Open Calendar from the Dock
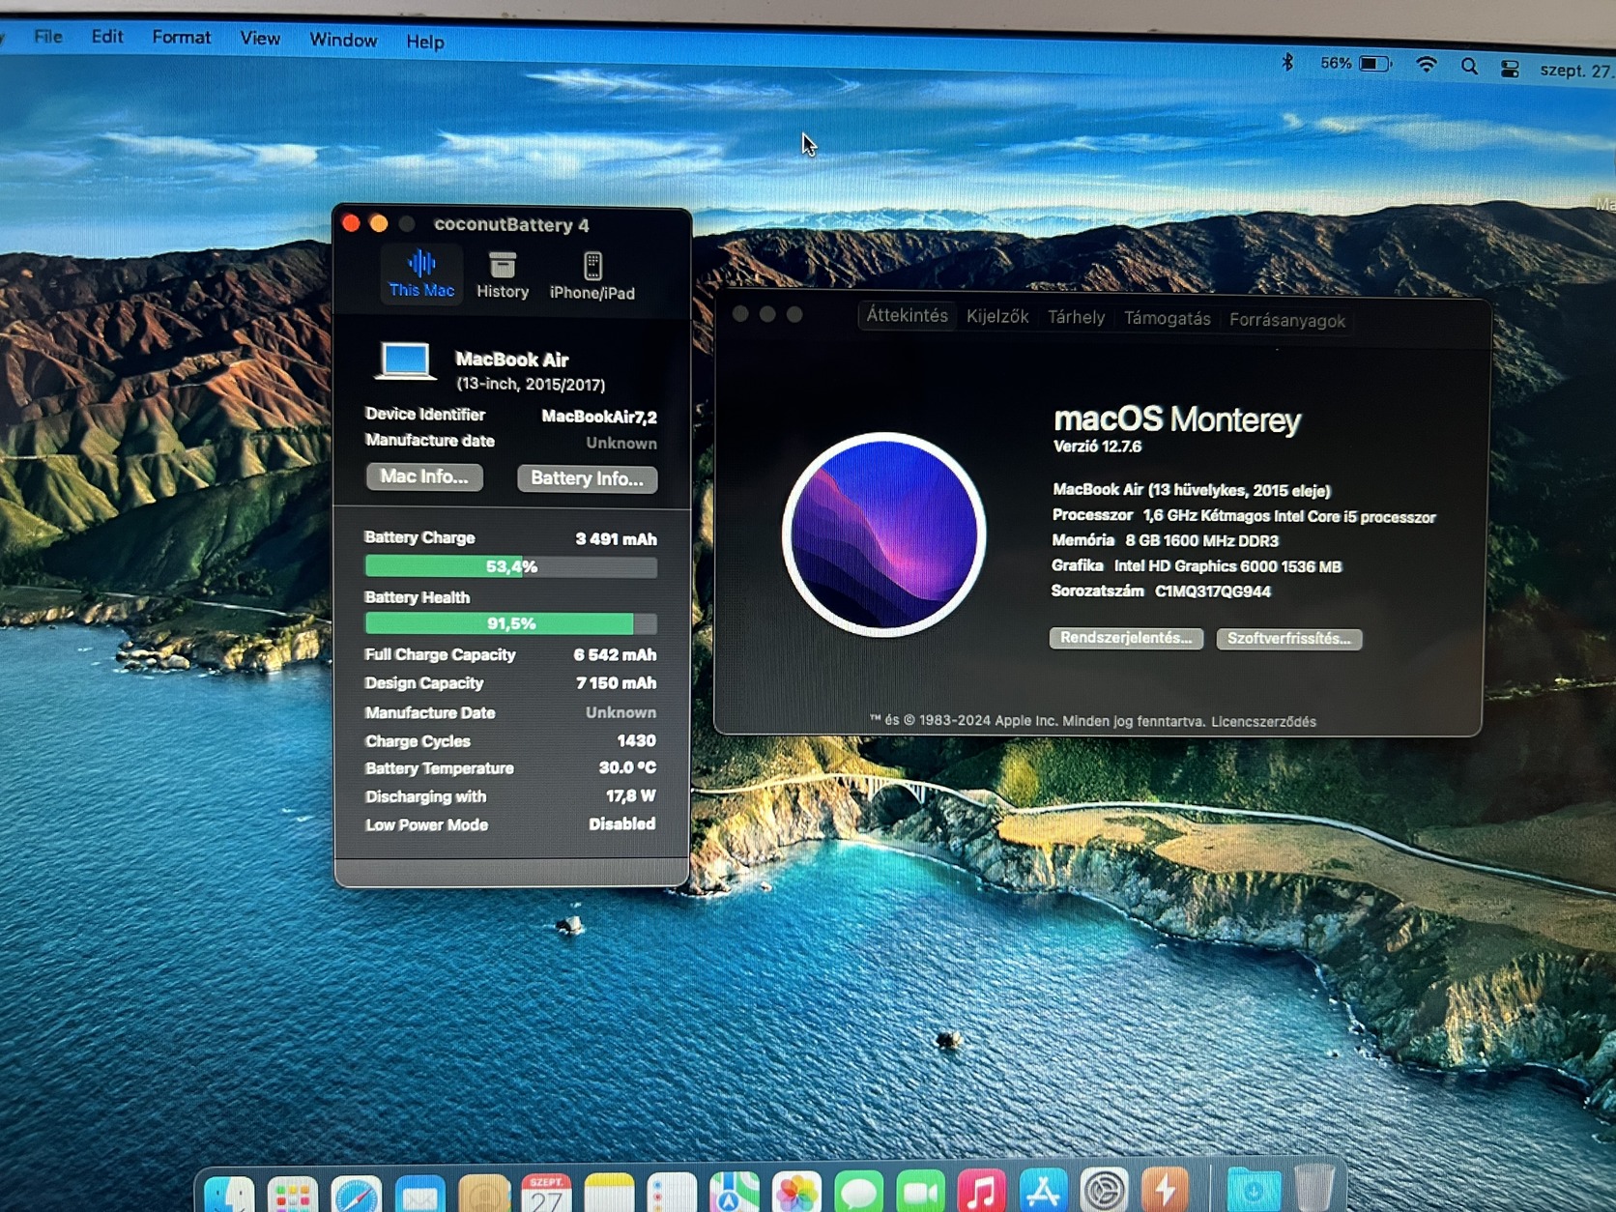The height and width of the screenshot is (1212, 1616). coord(546,1195)
